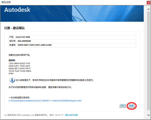Click the scrollbar up arrow
Viewport: 151px width, 120px height.
point(148,9)
